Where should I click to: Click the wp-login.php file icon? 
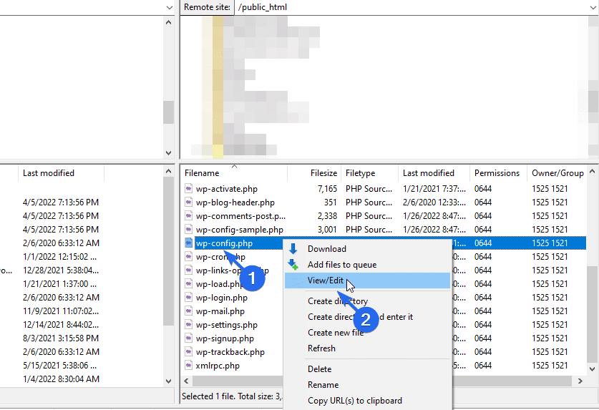188,297
